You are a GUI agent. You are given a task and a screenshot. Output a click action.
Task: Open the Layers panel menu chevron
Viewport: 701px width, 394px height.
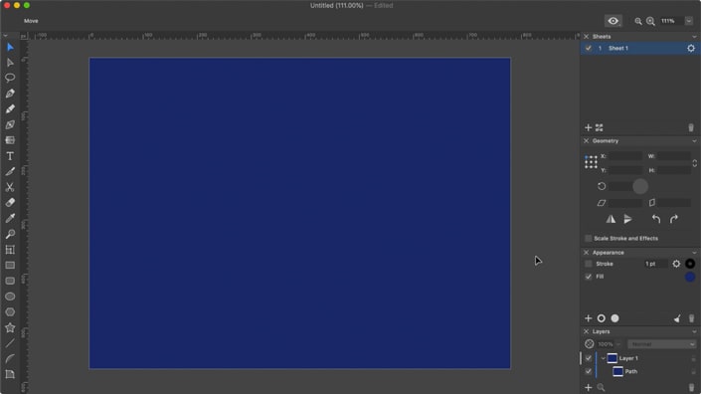pyautogui.click(x=694, y=332)
